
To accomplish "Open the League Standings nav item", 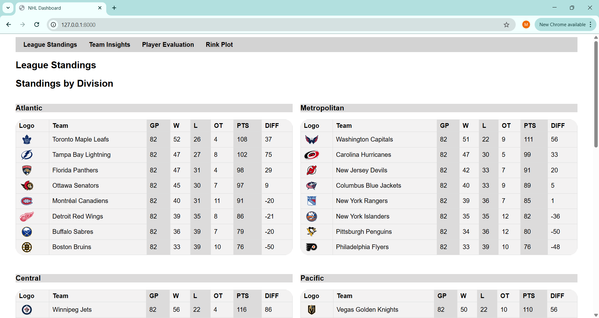I will [x=50, y=45].
